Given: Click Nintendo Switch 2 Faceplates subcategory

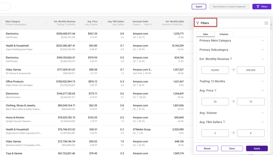Looking at the screenshot, I should point(24,145).
